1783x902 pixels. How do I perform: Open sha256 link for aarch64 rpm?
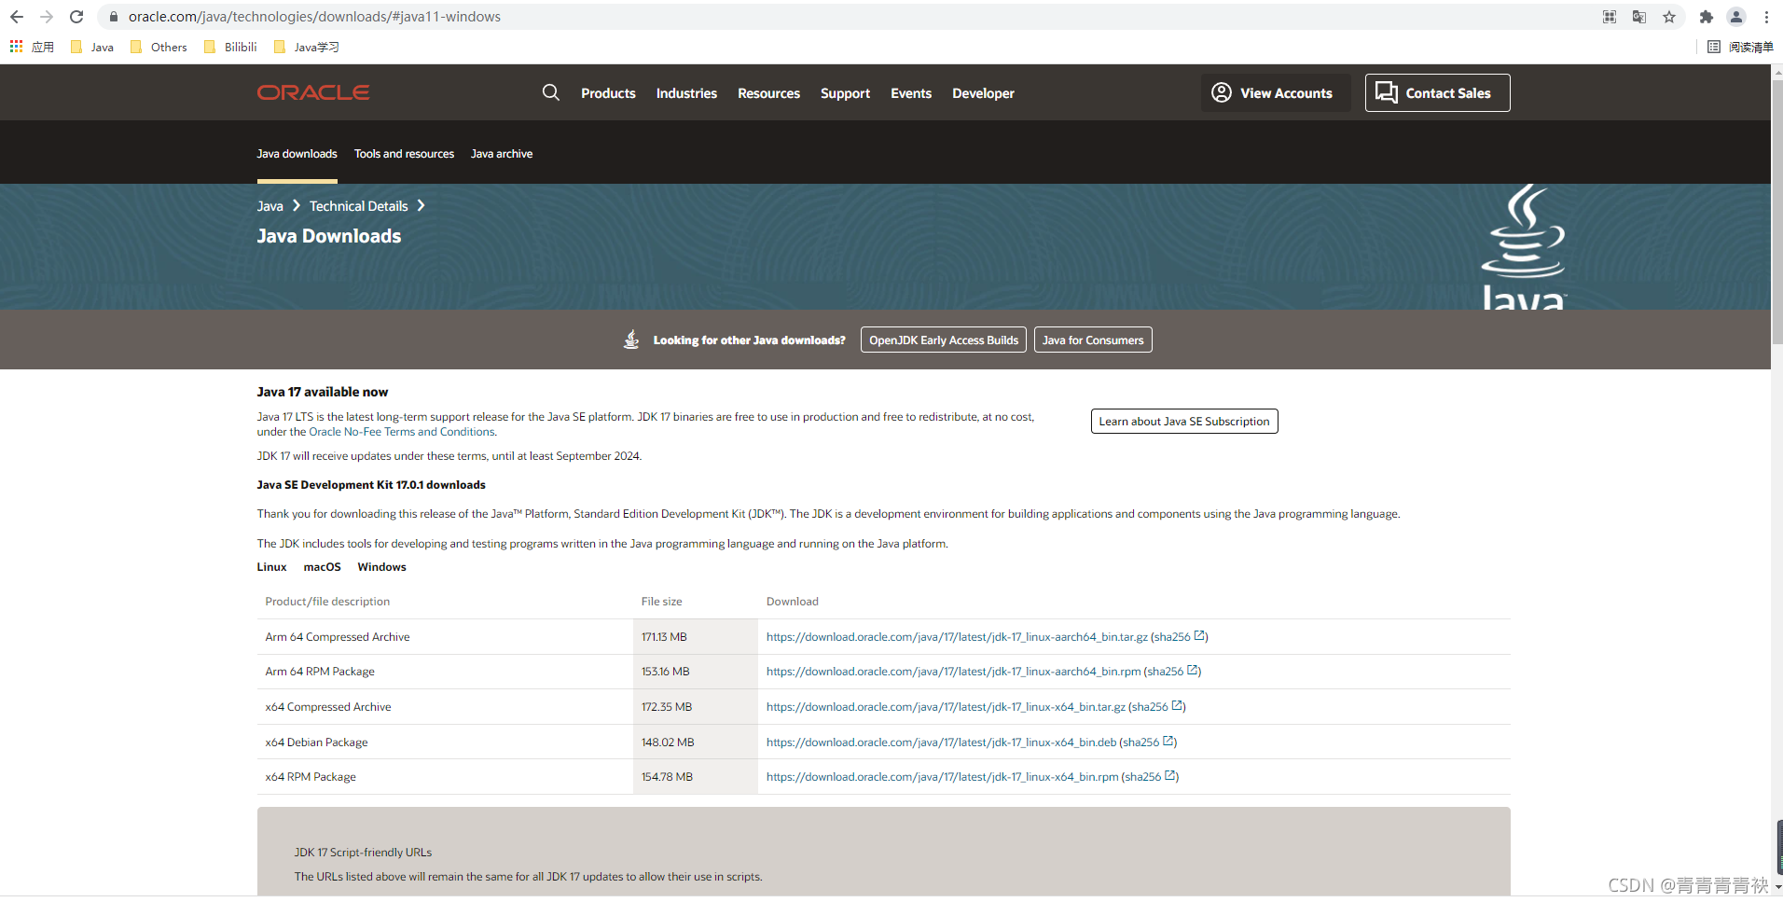point(1173,672)
